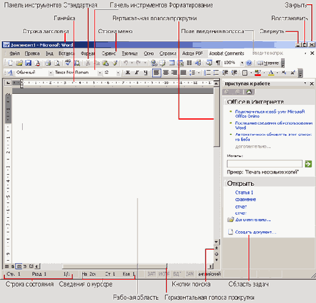The height and width of the screenshot is (303, 316).
Task: Toggle Underline (Ч) formatting
Action: click(x=145, y=72)
